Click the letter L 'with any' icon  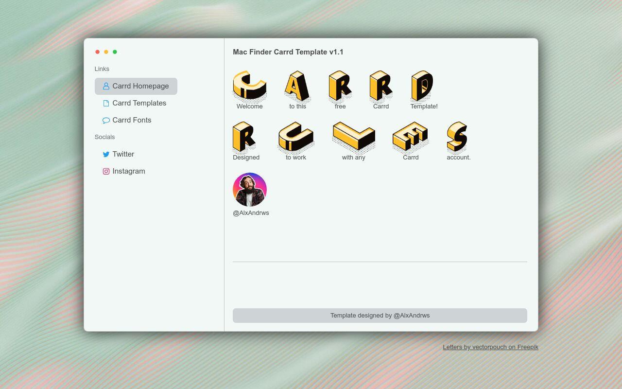(353, 137)
